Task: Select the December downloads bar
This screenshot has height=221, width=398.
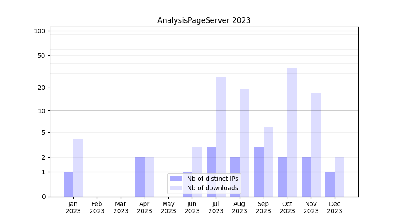Action: point(339,177)
